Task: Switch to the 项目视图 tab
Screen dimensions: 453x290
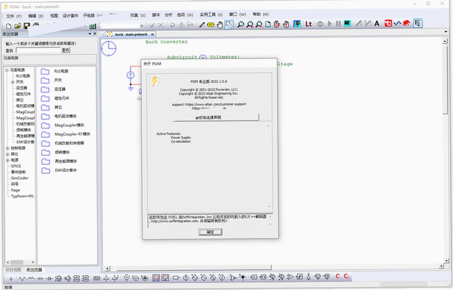Action: (13, 270)
